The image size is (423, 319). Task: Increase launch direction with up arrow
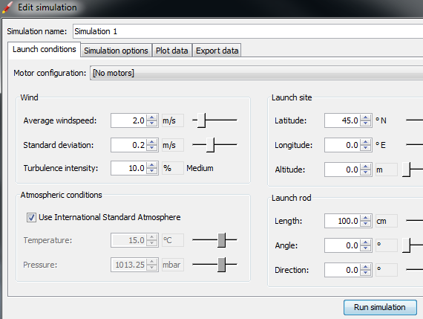coord(366,267)
